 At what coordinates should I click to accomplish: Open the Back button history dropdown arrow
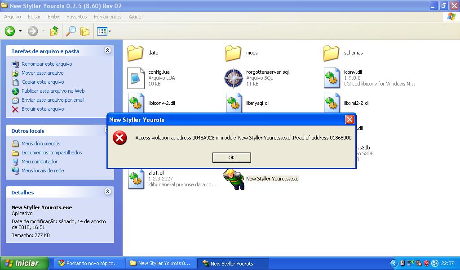pyautogui.click(x=20, y=31)
